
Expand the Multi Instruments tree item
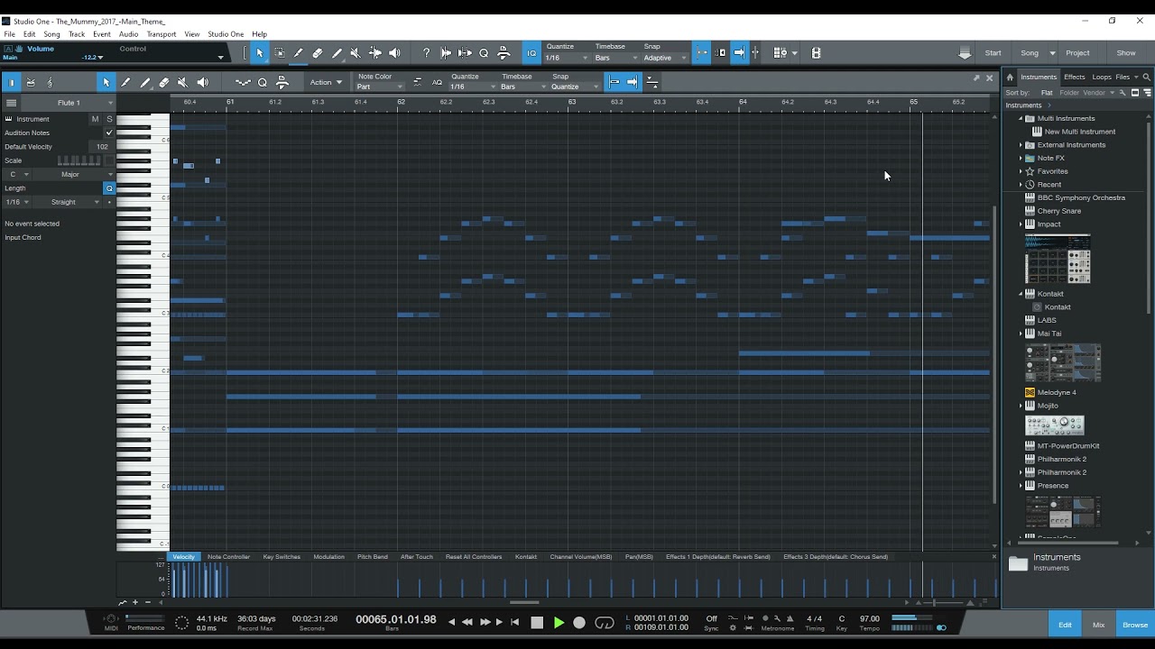pyautogui.click(x=1021, y=118)
